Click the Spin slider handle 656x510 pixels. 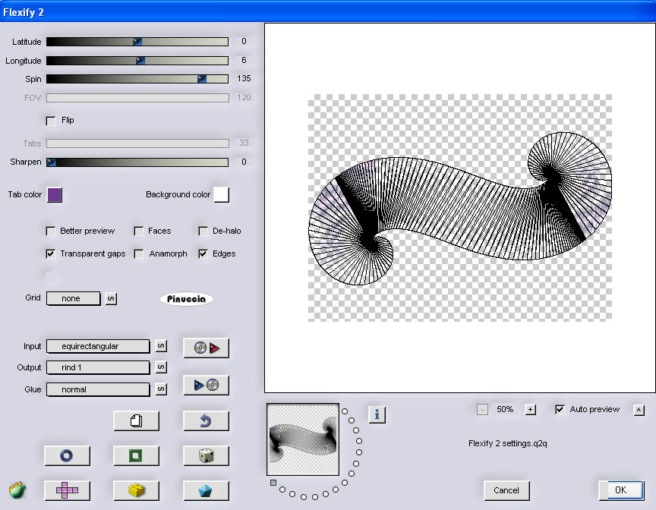pyautogui.click(x=202, y=79)
